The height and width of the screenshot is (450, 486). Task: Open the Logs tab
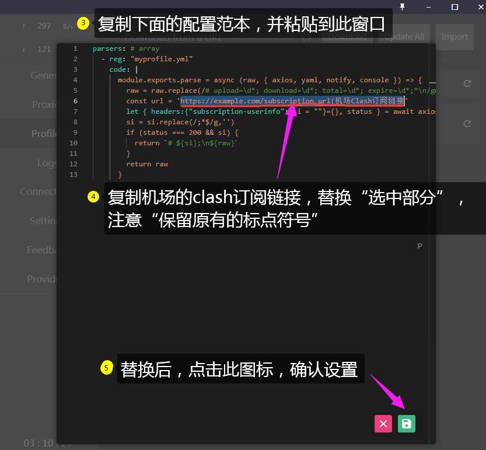click(x=47, y=163)
